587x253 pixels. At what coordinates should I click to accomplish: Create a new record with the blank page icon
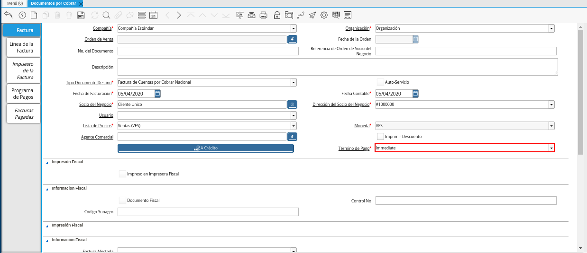click(34, 15)
